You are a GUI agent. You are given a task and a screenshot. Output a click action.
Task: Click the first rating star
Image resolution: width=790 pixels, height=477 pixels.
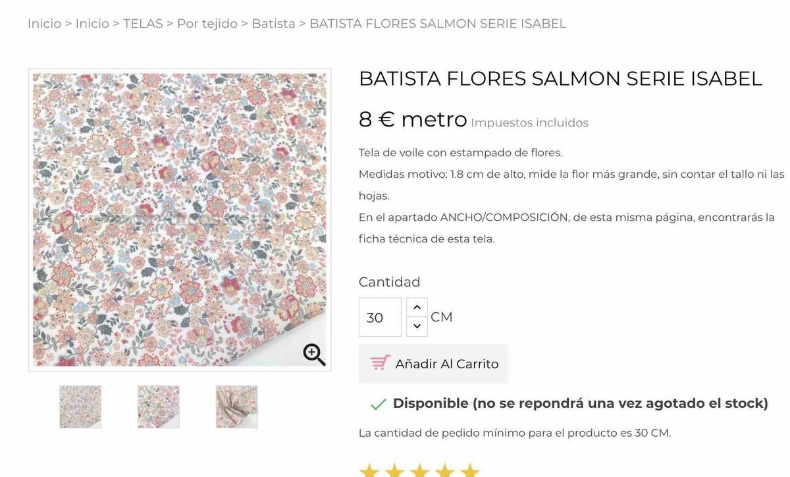point(369,470)
